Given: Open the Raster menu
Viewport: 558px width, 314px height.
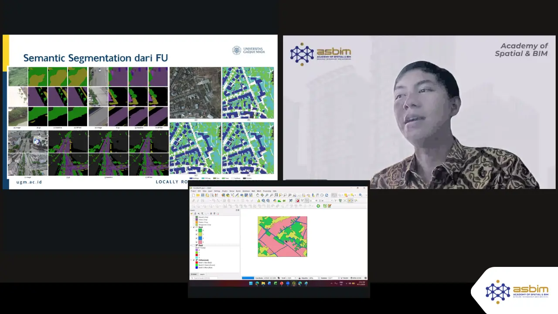Looking at the screenshot, I should [x=238, y=191].
